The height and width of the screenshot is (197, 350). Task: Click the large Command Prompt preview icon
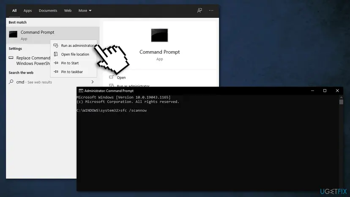[x=159, y=35]
